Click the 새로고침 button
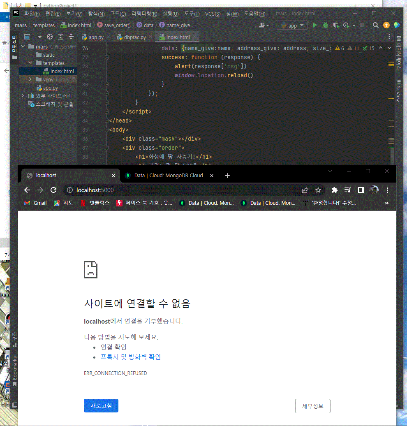Screen dimensions: 407x426 click(101, 405)
